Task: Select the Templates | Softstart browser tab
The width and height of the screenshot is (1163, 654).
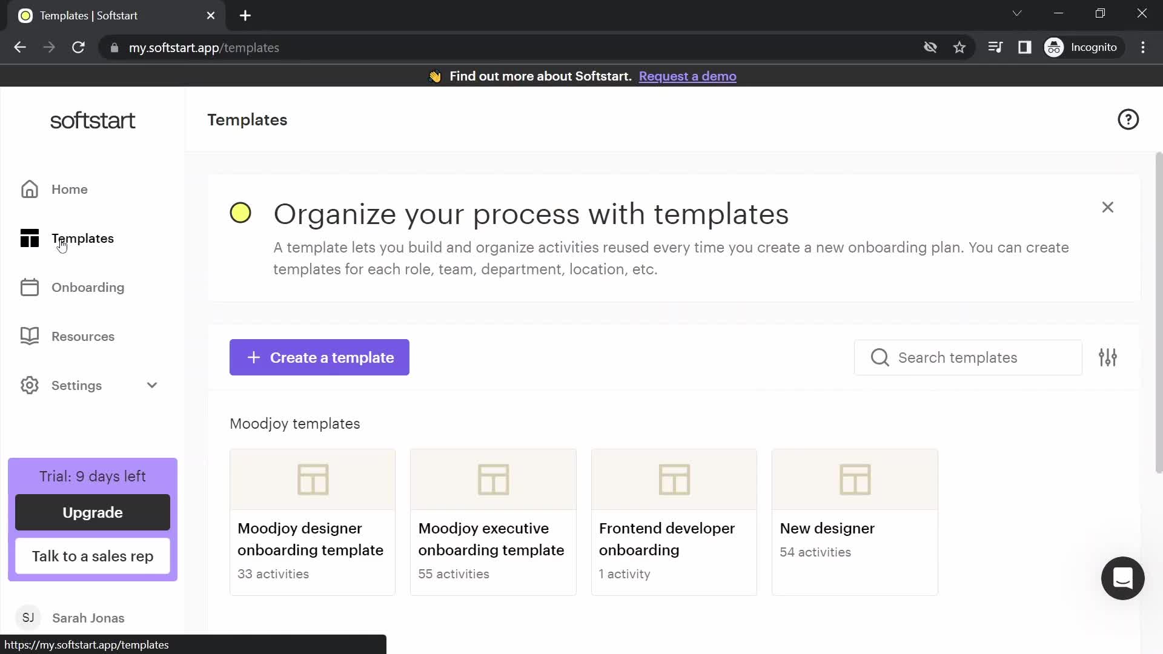Action: [x=115, y=16]
